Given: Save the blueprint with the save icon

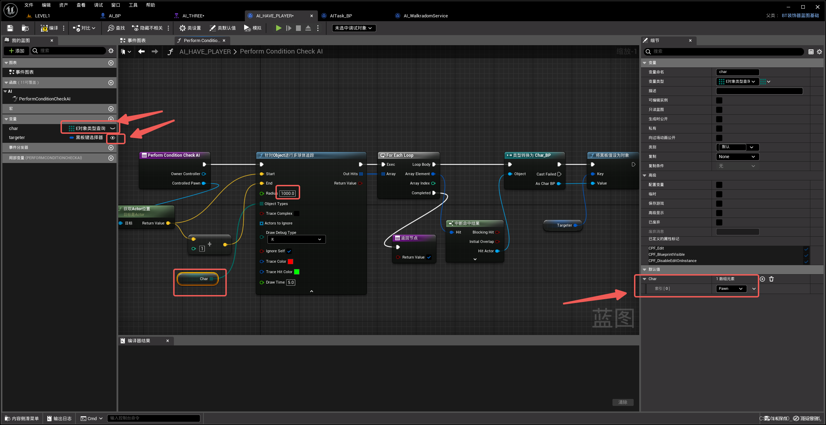Looking at the screenshot, I should [x=9, y=28].
